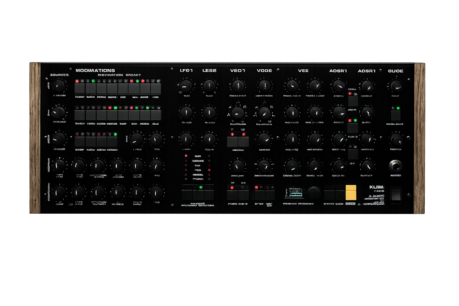Click the top knob in the SOURCES column

click(59, 86)
